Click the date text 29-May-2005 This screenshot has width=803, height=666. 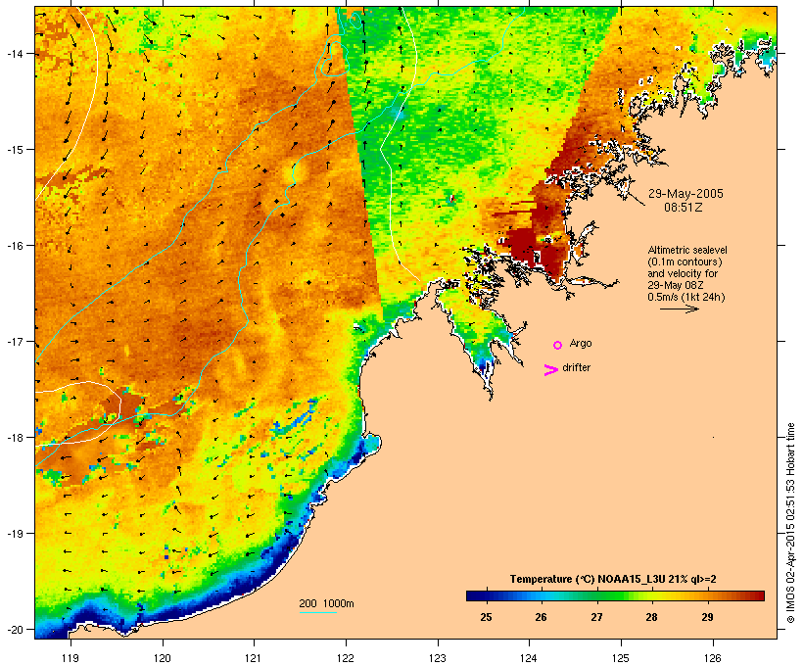point(685,194)
